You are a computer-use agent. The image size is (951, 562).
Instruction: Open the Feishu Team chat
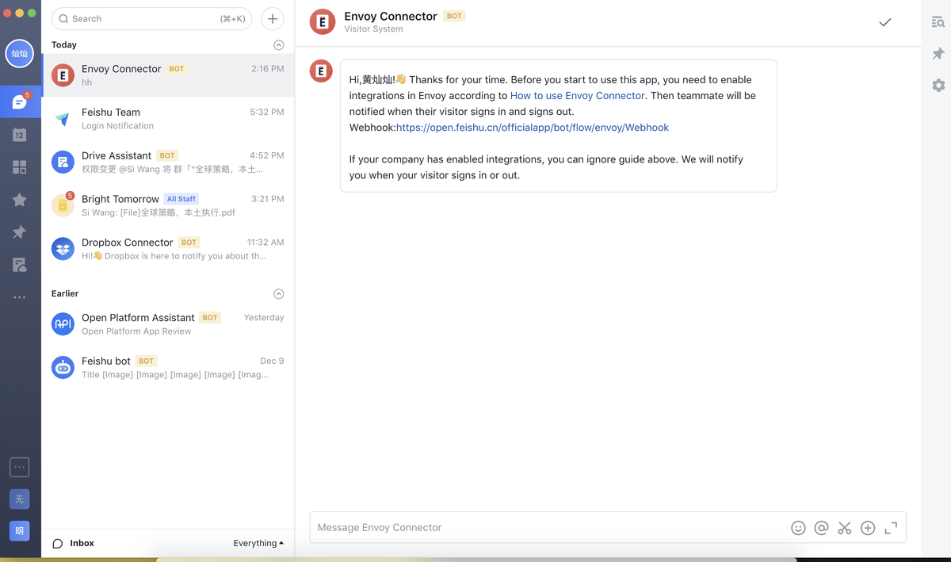point(168,119)
